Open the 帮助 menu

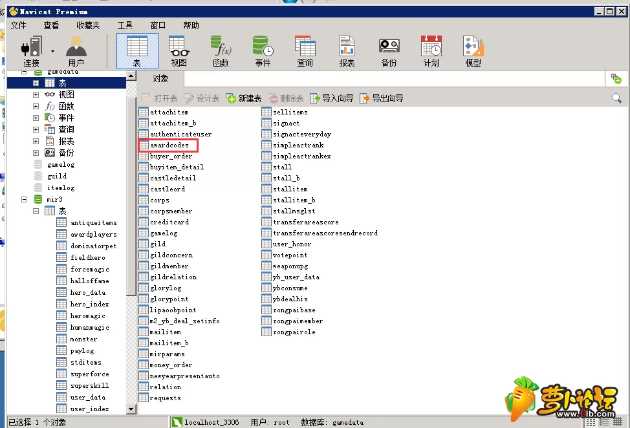click(191, 25)
